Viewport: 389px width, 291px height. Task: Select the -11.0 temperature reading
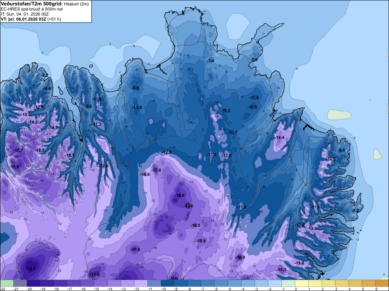pyautogui.click(x=254, y=98)
